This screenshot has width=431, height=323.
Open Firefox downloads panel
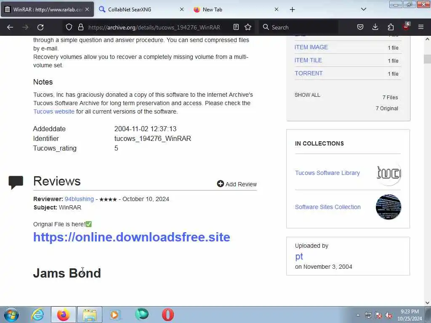point(375,27)
